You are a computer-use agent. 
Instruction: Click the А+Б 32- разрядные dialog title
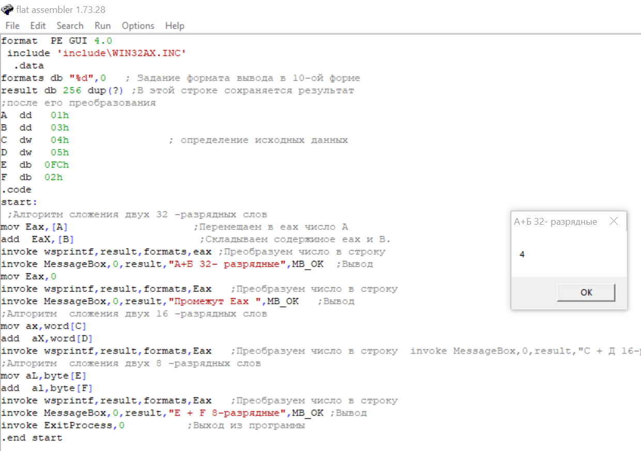click(556, 222)
